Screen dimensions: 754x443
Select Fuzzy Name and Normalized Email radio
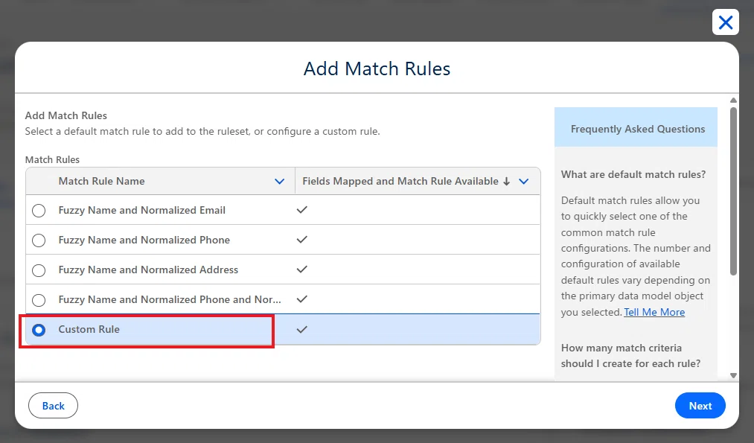(39, 211)
